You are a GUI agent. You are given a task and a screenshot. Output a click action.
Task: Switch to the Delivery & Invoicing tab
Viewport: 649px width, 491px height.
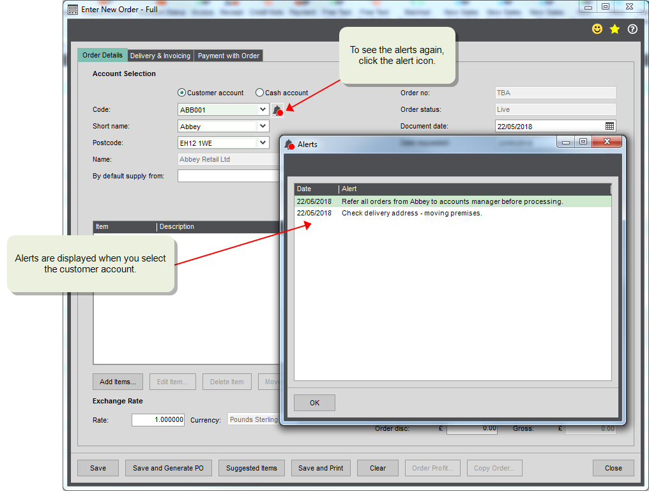pos(160,56)
